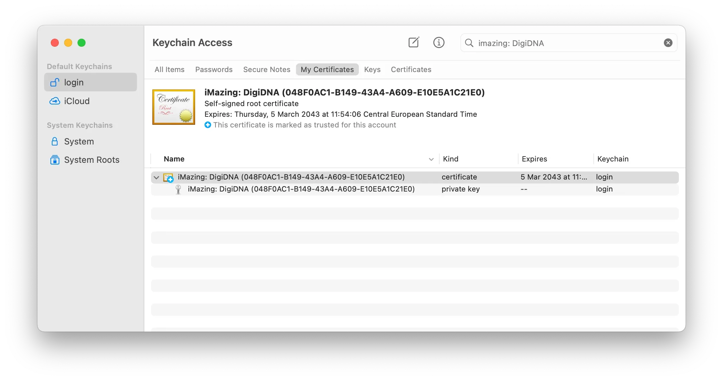Click the login keychain lock icon
Viewport: 723px width, 381px height.
[x=54, y=82]
